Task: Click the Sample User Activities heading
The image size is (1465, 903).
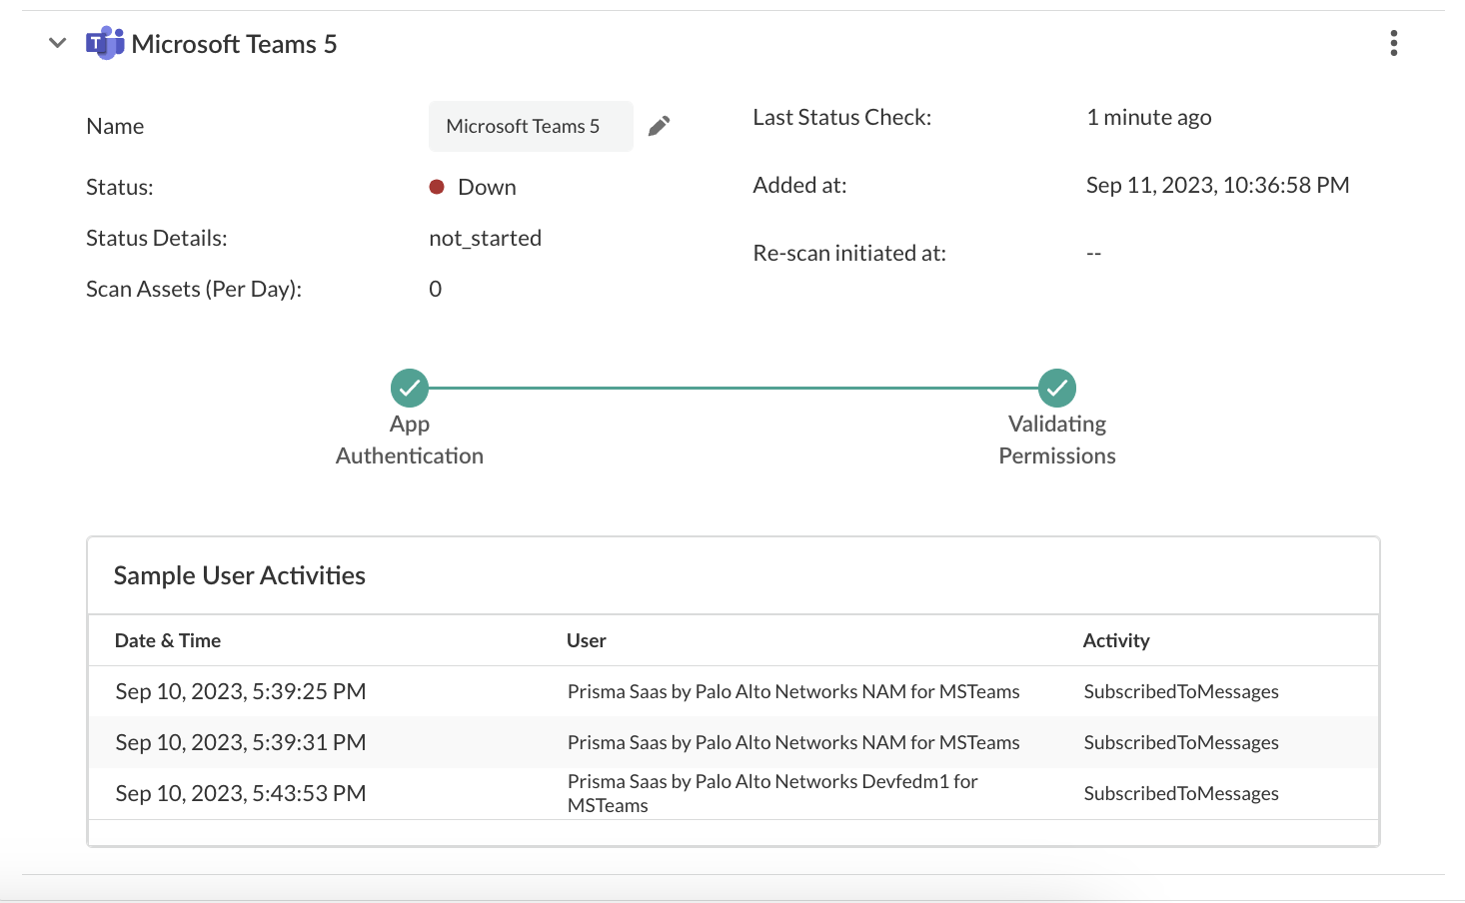Action: point(240,576)
